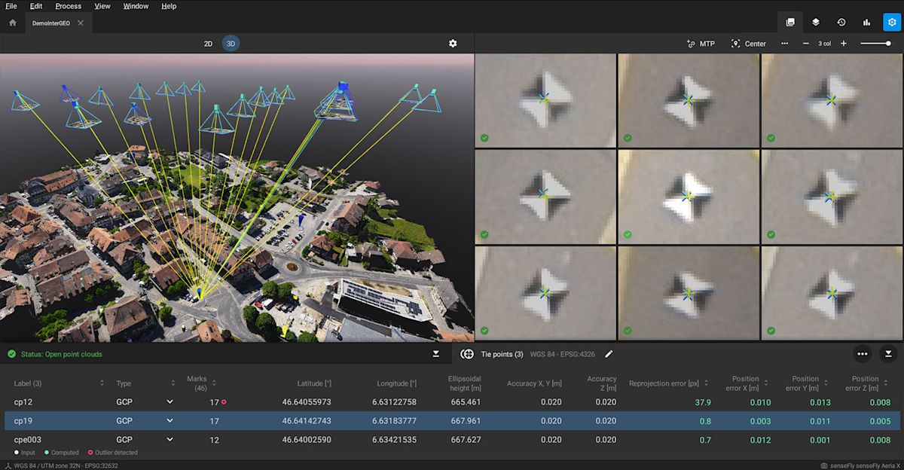This screenshot has height=470, width=904.
Task: Edit the Tie points coordinate system with pencil icon
Action: point(609,354)
